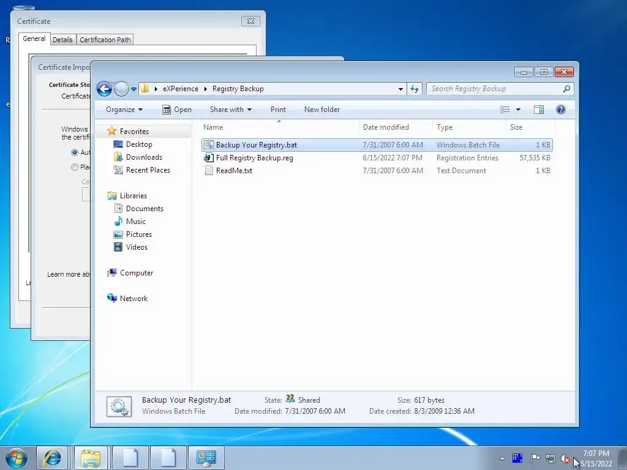Click the search magnifier icon
Viewport: 627px width, 470px height.
tap(566, 89)
